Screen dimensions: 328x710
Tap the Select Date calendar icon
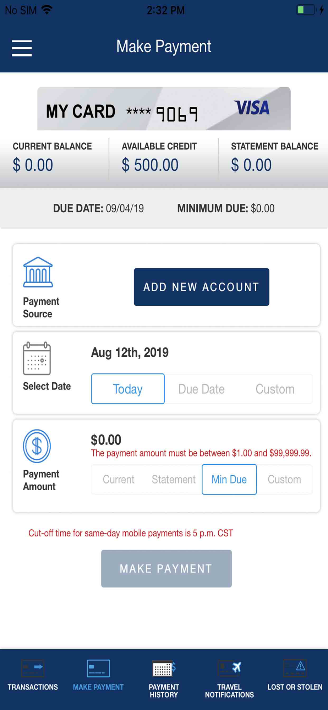tap(37, 358)
